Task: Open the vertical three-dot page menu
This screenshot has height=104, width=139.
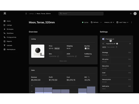Action: click(131, 22)
